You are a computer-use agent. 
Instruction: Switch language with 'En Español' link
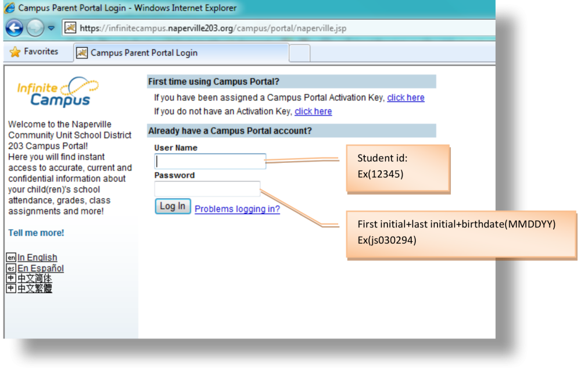[x=41, y=268]
